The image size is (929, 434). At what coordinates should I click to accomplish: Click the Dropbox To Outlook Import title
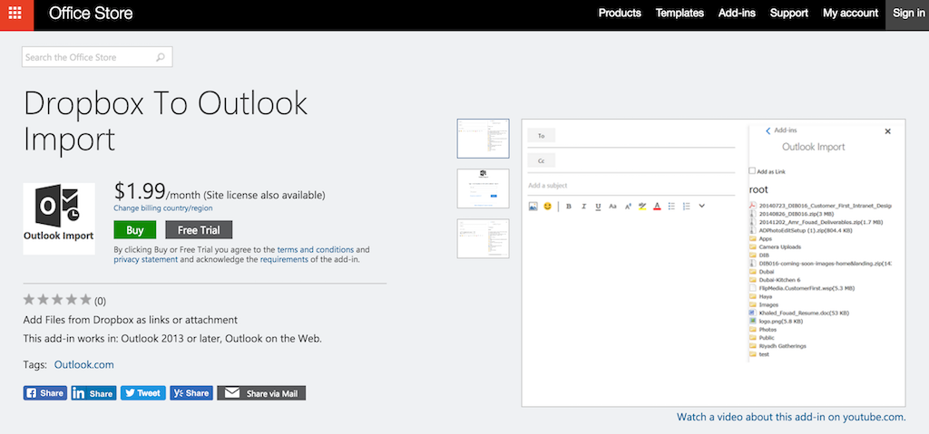[x=166, y=121]
